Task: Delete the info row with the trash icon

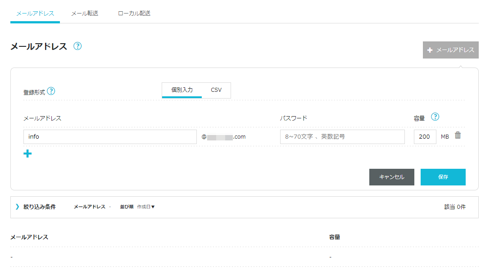Action: [458, 135]
